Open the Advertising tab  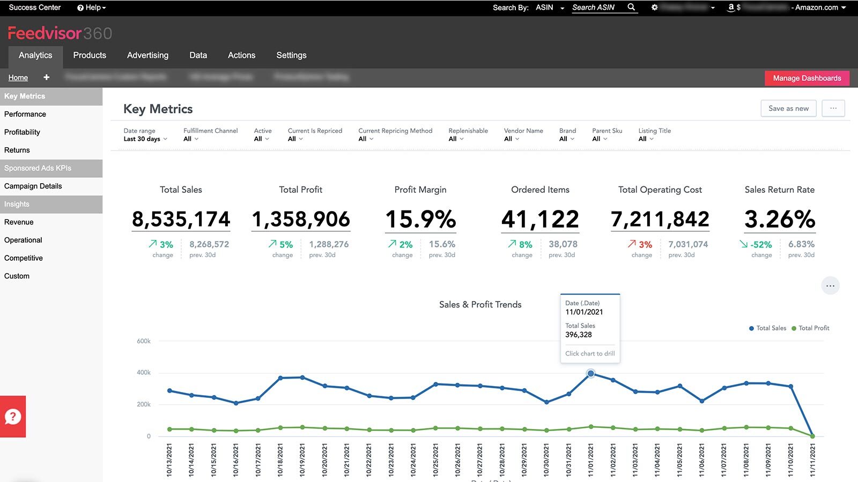click(x=147, y=55)
